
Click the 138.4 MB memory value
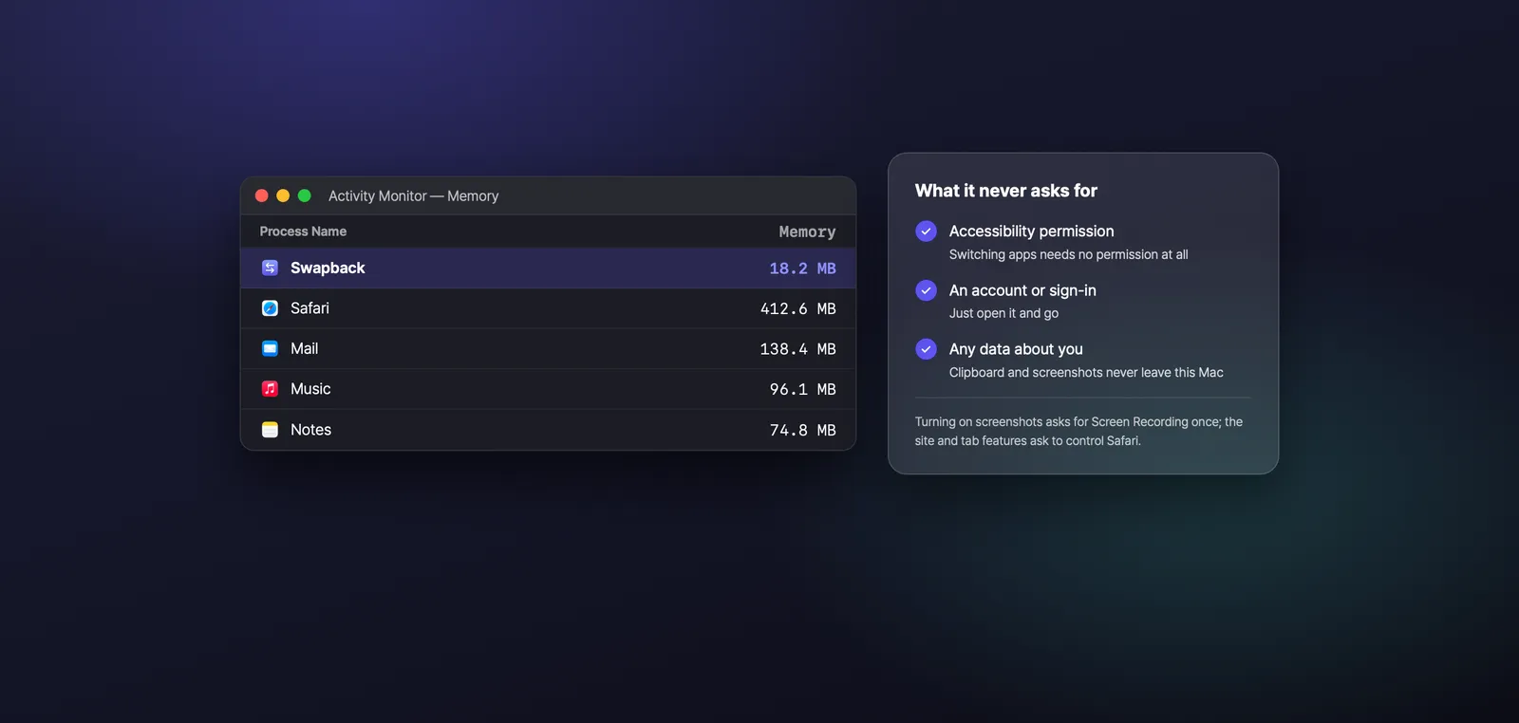tap(797, 349)
